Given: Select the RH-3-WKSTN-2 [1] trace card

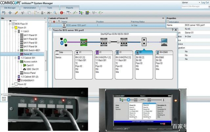Looking at the screenshot, I should [x=124, y=65].
